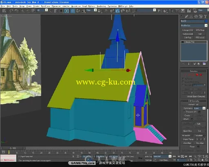Image resolution: width=209 pixels, height=167 pixels.
Task: Click the Attach button in Edit Geometry
Action: tap(186, 119)
